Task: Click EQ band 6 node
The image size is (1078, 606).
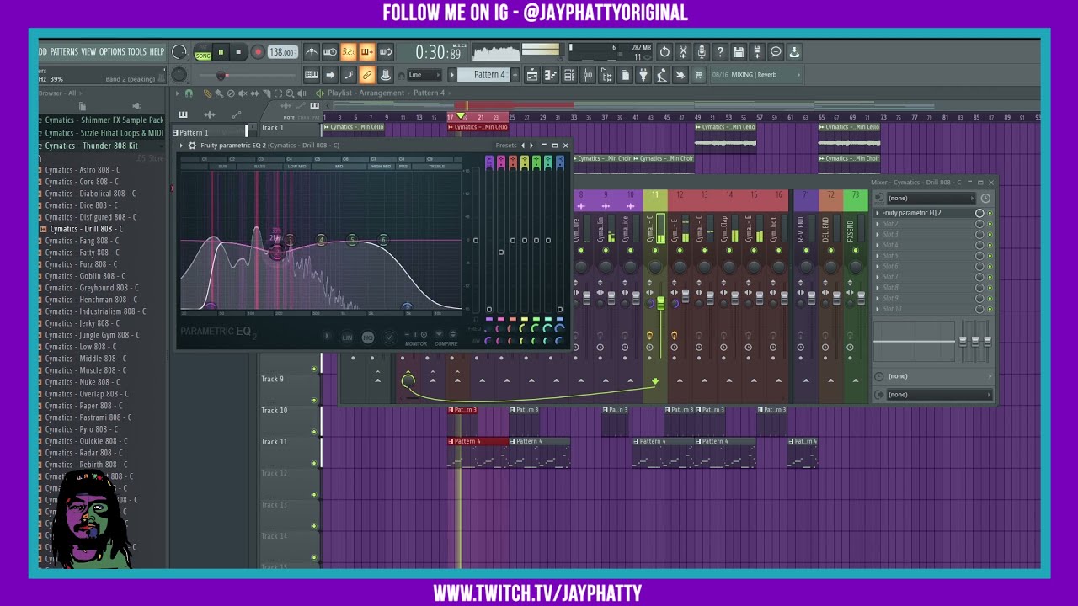Action: (x=383, y=240)
